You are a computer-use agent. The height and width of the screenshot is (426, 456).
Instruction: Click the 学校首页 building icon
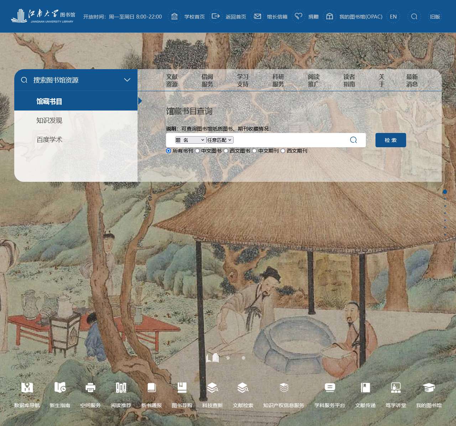174,16
